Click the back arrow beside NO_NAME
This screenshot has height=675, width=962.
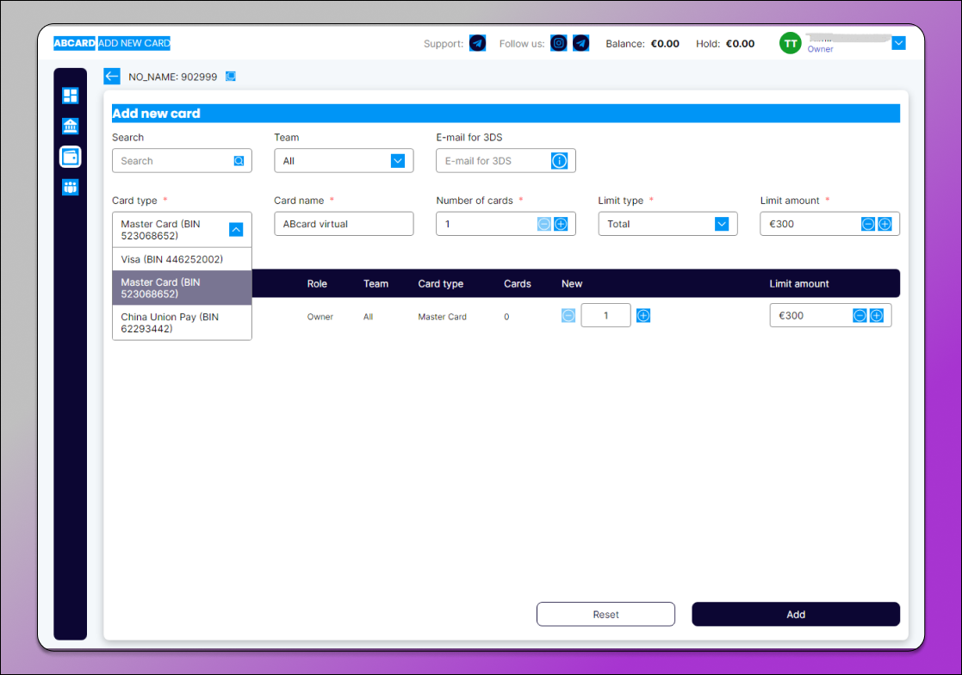(x=112, y=77)
